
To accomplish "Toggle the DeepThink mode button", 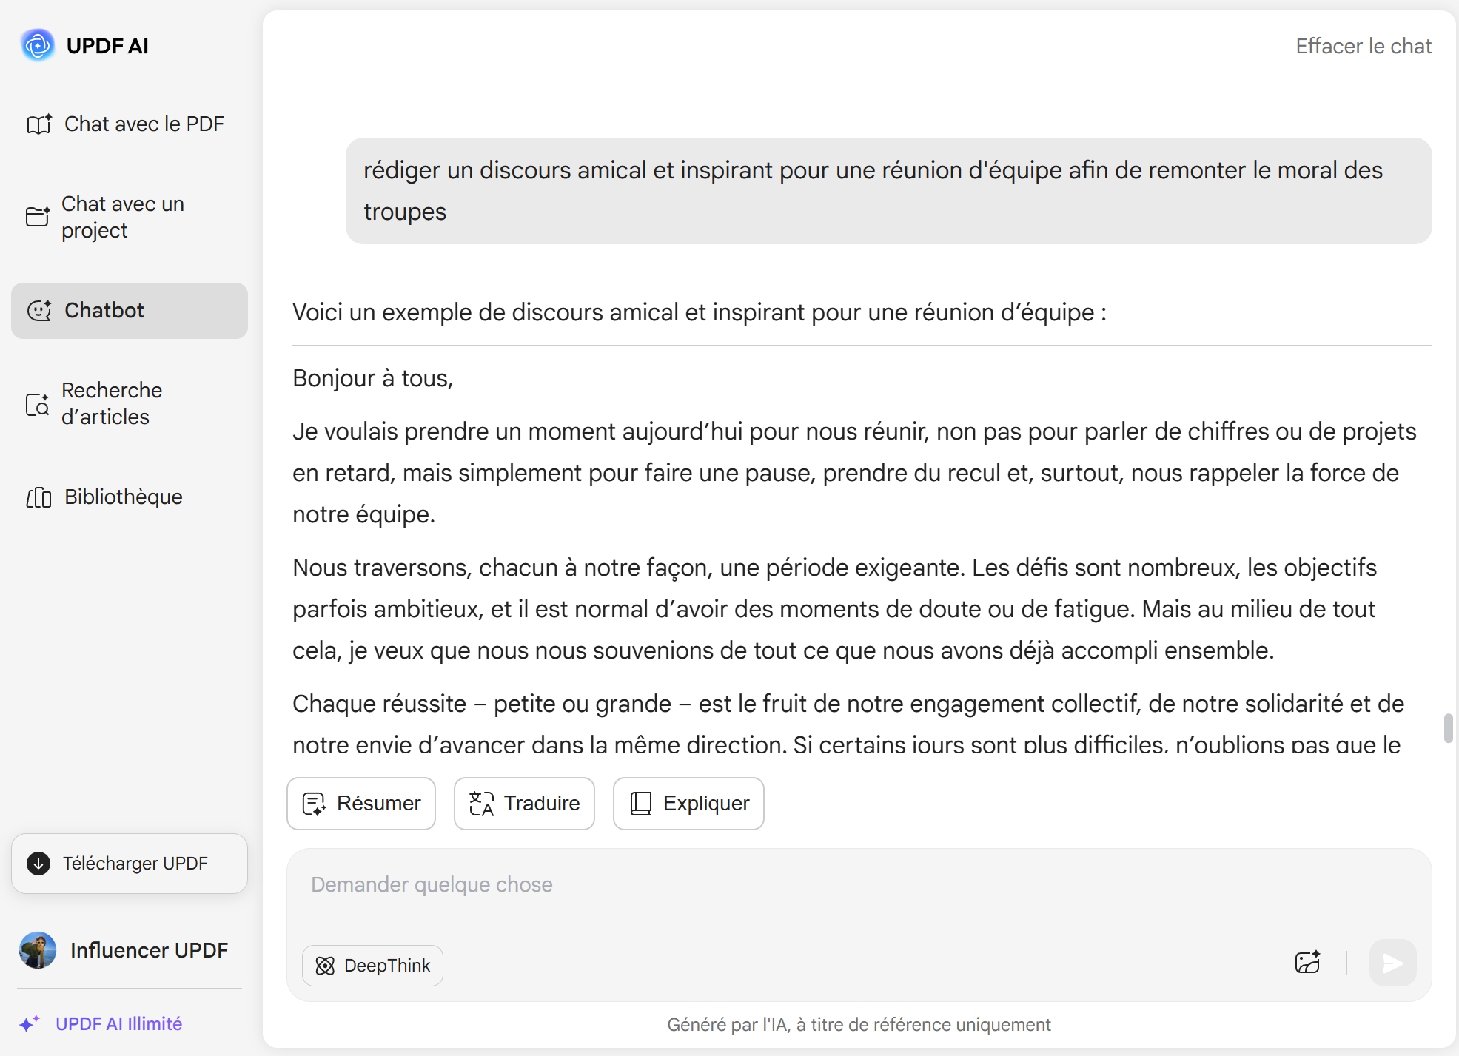I will 372,966.
